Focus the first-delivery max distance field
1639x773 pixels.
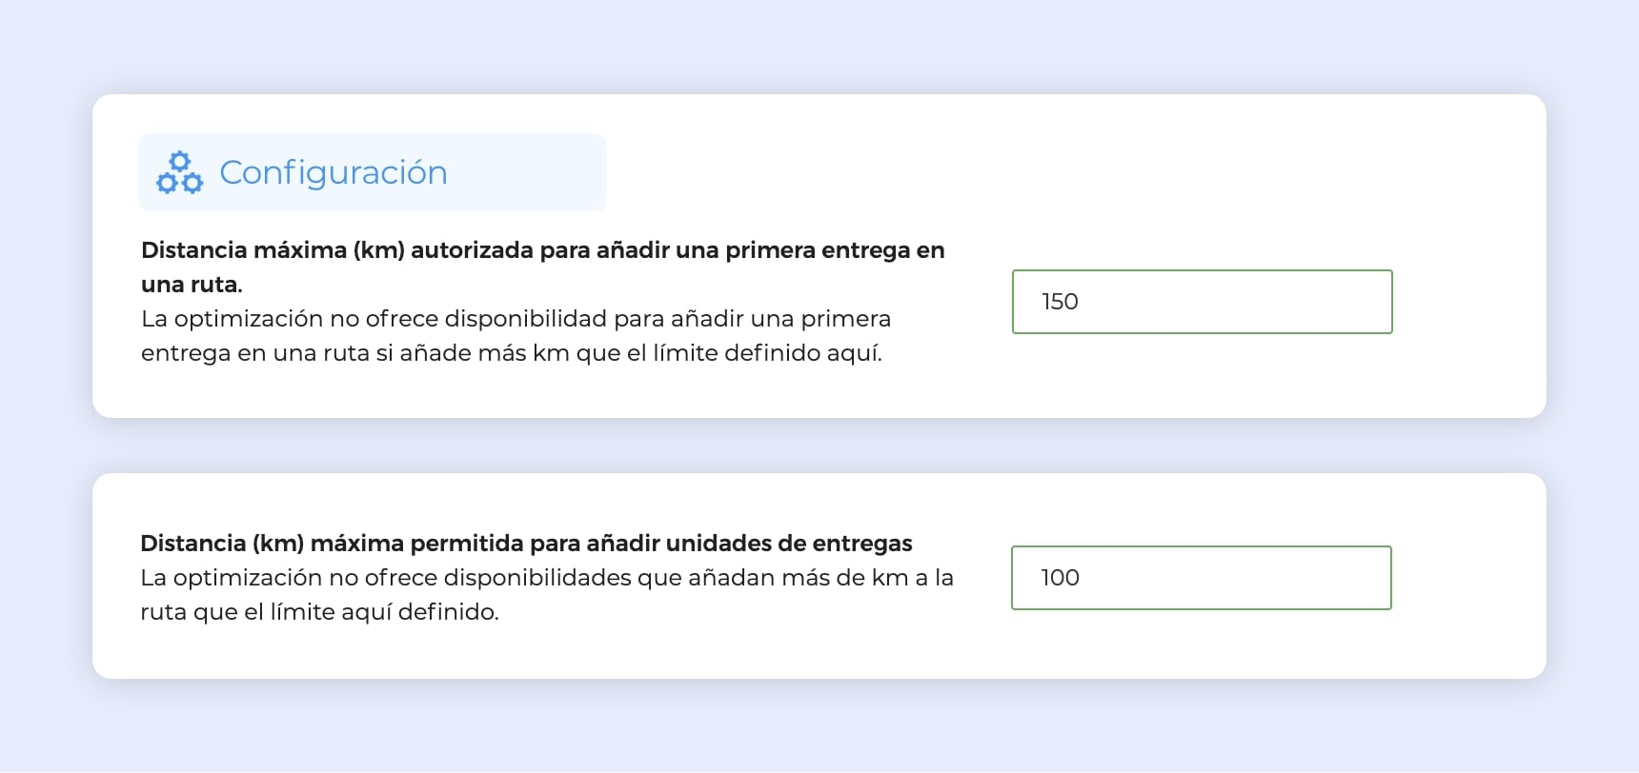1202,302
